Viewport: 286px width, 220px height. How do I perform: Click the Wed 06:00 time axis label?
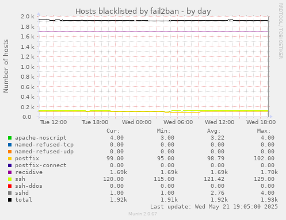(178, 122)
